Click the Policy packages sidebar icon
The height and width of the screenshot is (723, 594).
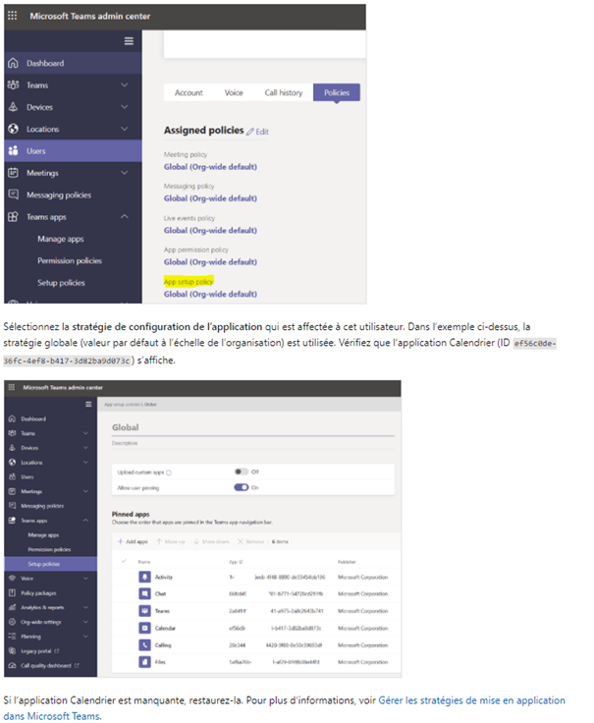tap(13, 593)
